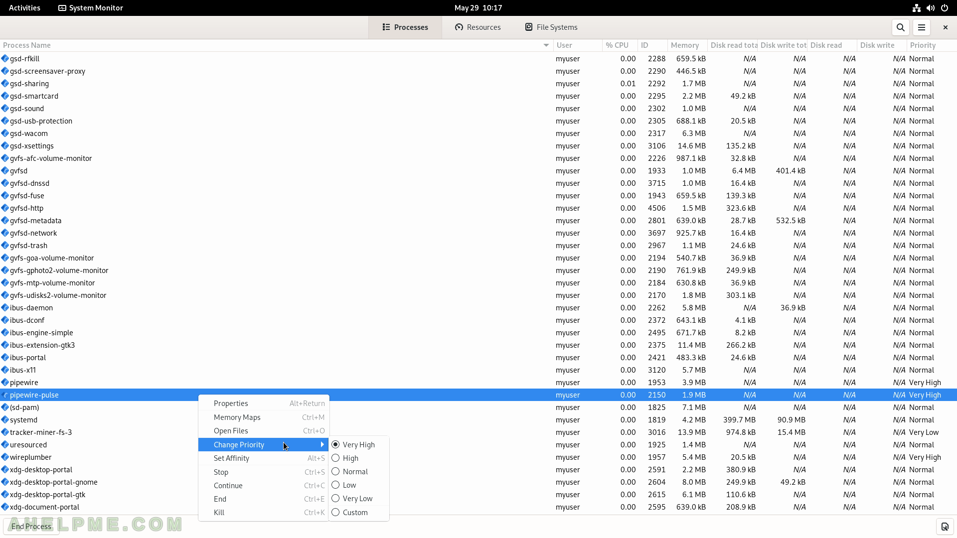
Task: Open the Activities overview
Action: tap(24, 8)
